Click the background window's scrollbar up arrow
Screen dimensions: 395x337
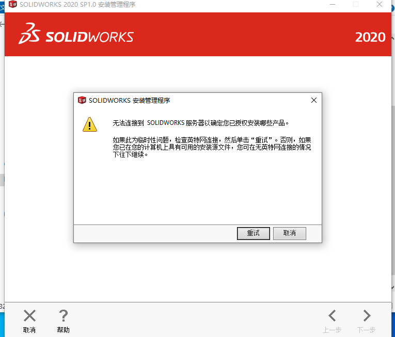pos(393,38)
